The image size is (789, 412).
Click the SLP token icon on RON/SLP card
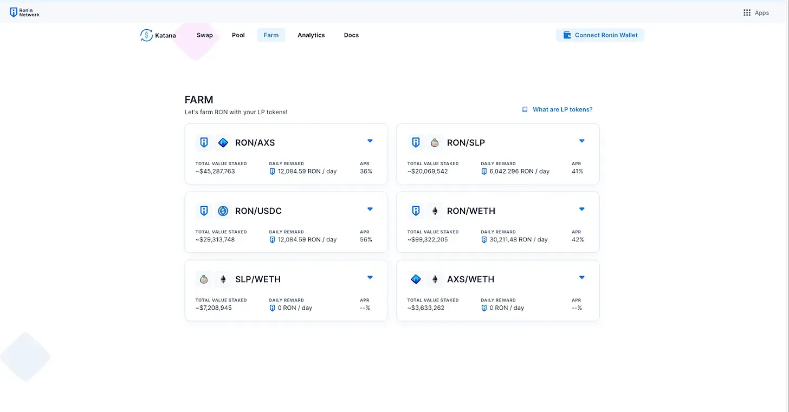tap(435, 142)
